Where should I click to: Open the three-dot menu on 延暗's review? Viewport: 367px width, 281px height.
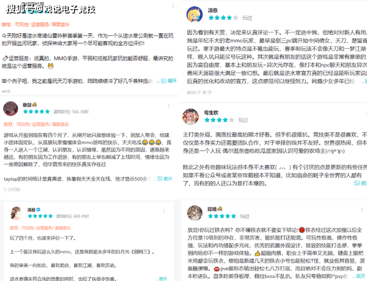[362, 210]
